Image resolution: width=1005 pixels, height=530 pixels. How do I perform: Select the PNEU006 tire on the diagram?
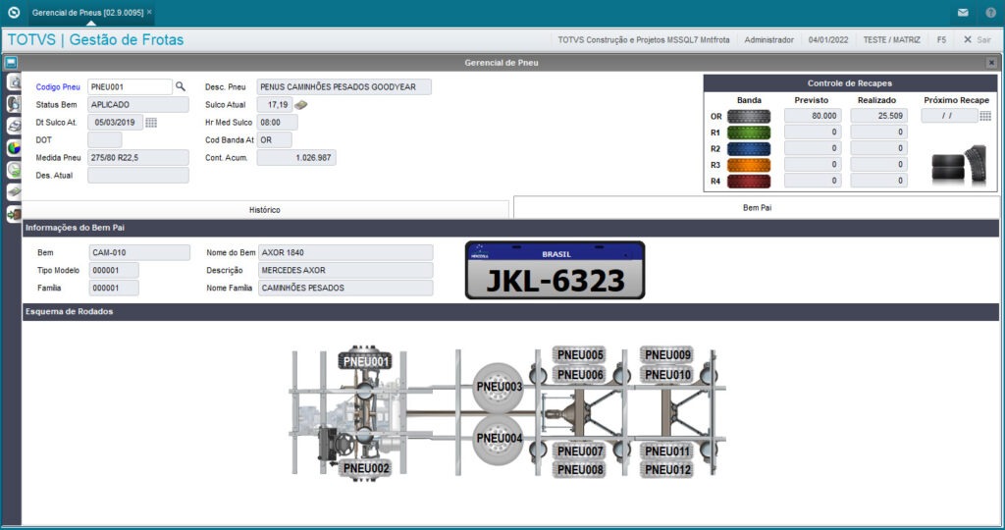pyautogui.click(x=580, y=374)
